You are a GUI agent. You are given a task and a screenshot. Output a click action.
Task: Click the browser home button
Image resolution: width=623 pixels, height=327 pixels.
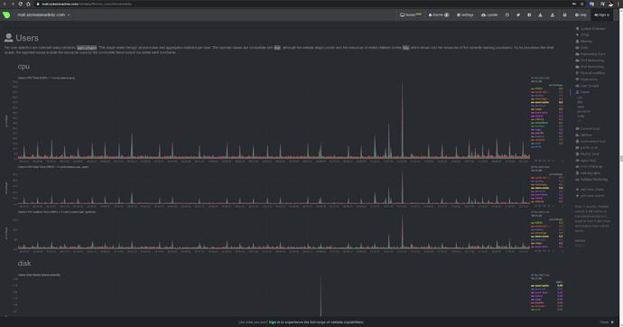pyautogui.click(x=28, y=4)
